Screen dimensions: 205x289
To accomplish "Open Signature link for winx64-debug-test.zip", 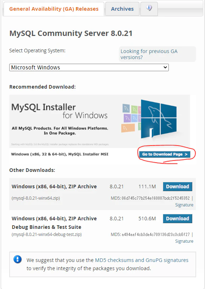I will [x=184, y=241].
